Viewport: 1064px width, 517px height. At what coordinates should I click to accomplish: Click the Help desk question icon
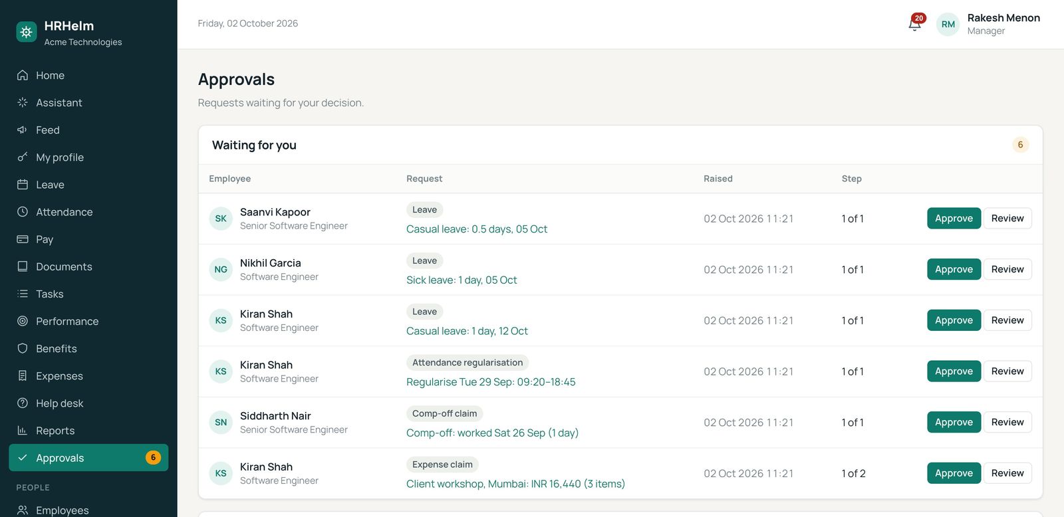click(23, 403)
